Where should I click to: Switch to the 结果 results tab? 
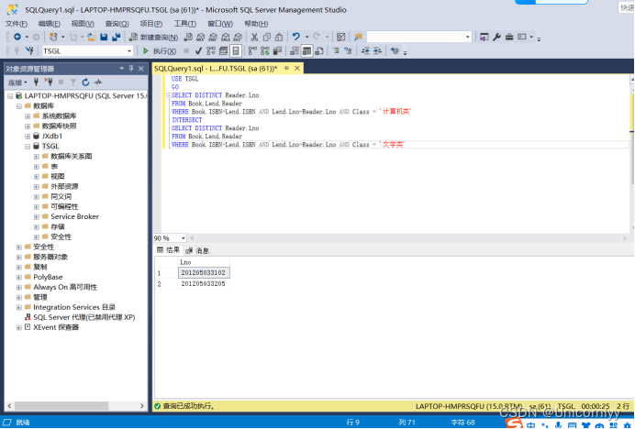[169, 250]
